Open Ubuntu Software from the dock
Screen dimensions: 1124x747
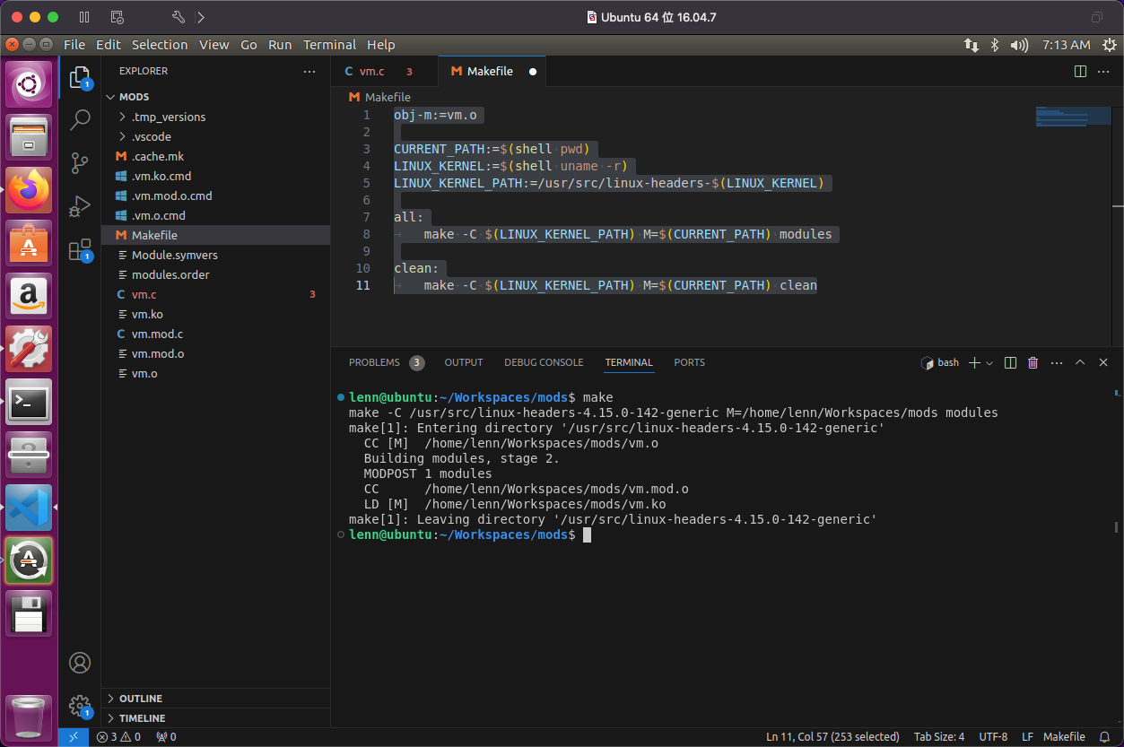click(x=30, y=243)
